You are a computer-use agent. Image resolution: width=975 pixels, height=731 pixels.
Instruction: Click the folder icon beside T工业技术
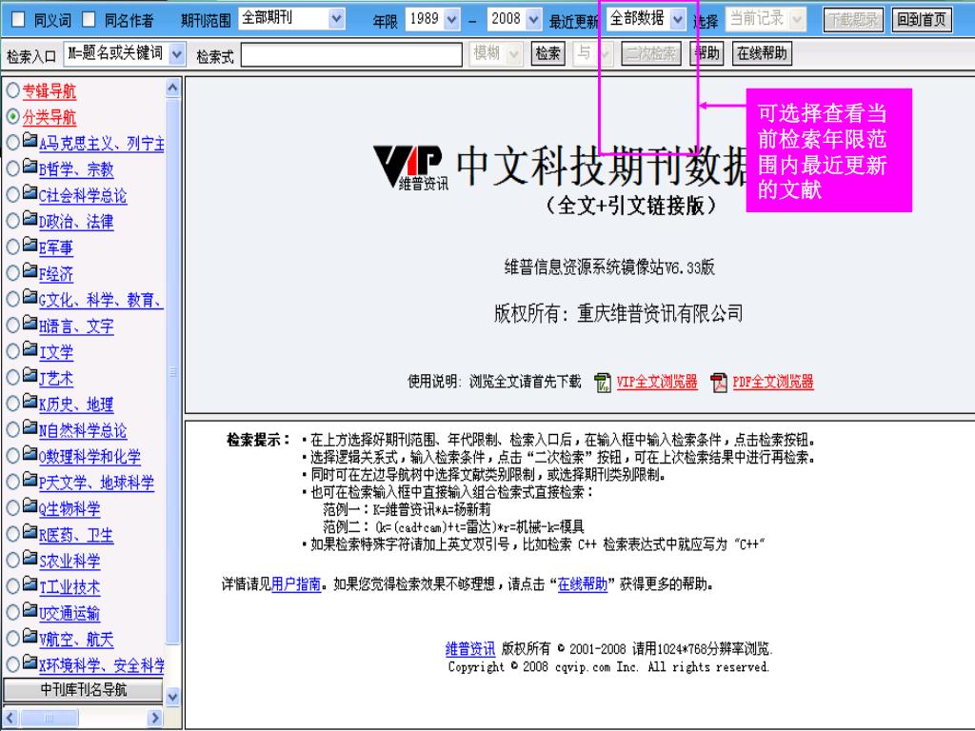(x=30, y=583)
